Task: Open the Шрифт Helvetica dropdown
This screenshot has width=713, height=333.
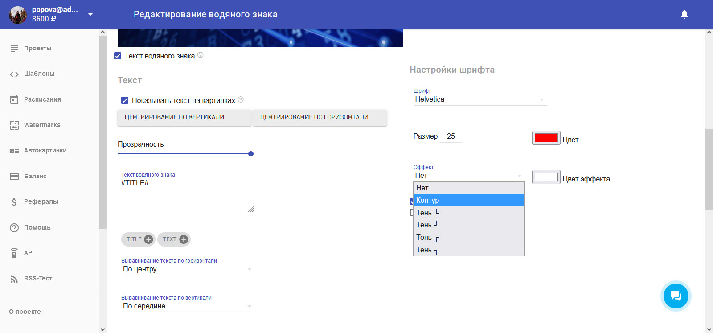Action: pos(479,99)
